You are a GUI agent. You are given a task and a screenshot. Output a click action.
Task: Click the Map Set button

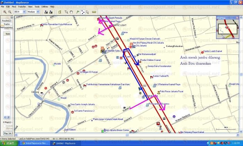pos(7,133)
